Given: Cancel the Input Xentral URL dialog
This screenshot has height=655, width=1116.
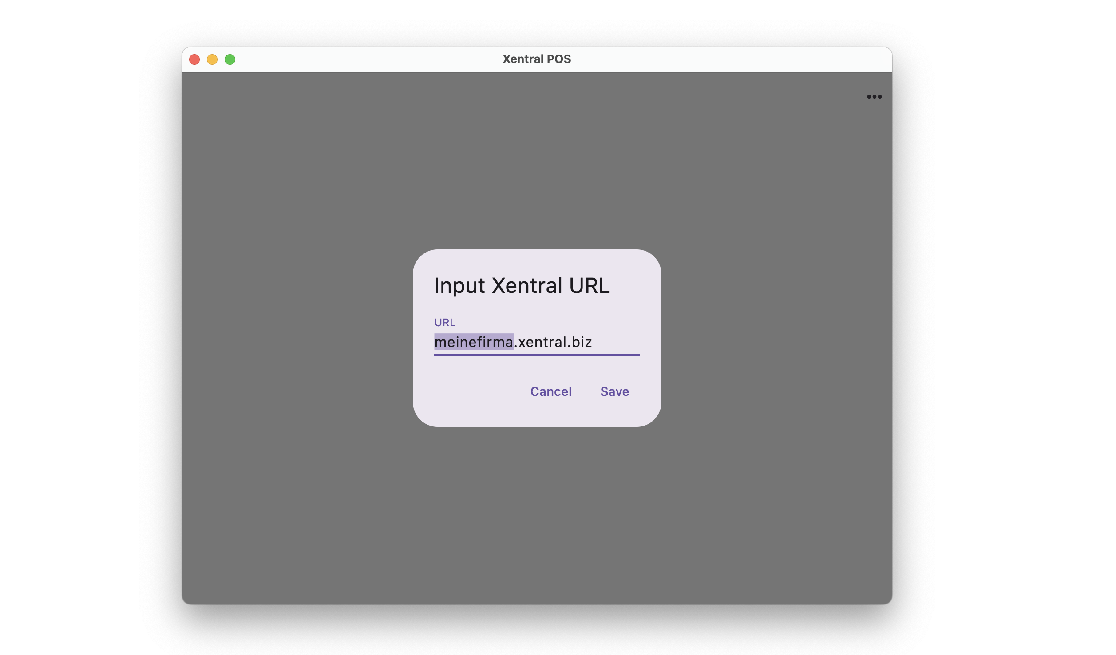Looking at the screenshot, I should click(550, 391).
